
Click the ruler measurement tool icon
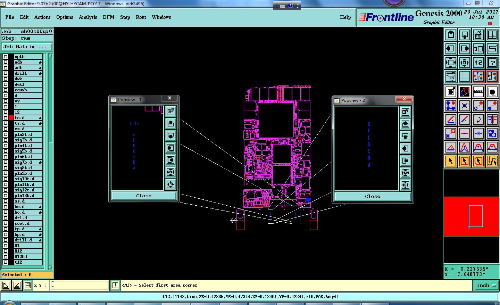[478, 92]
